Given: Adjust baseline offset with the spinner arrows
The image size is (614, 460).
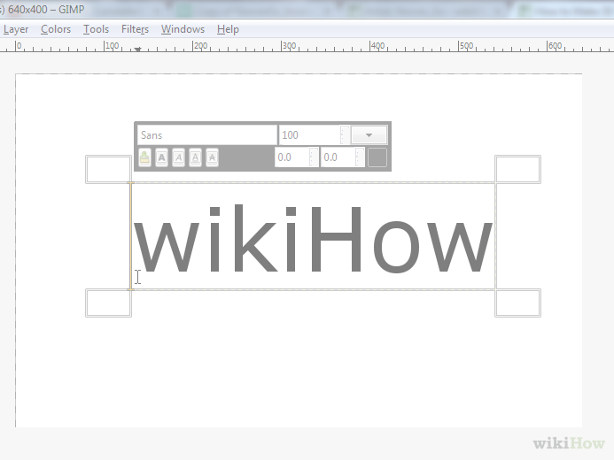Looking at the screenshot, I should (314, 157).
